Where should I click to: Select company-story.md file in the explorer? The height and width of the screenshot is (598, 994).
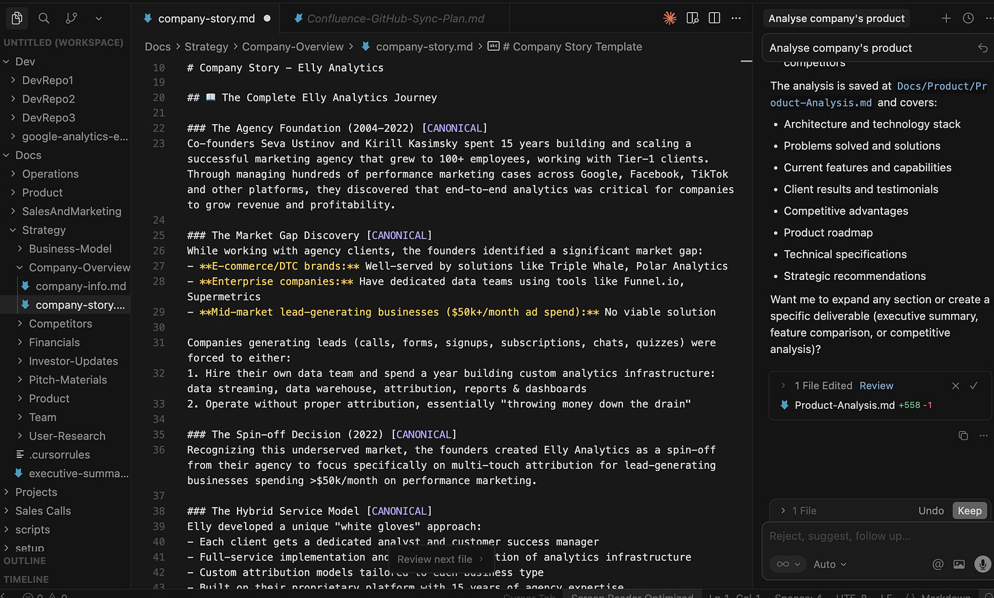(65, 304)
